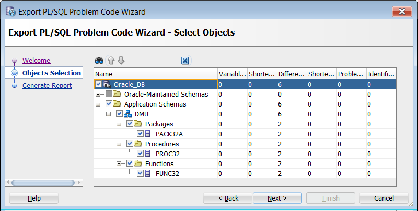Click the Application Schemas folder icon
This screenshot has width=418, height=211.
coord(117,104)
